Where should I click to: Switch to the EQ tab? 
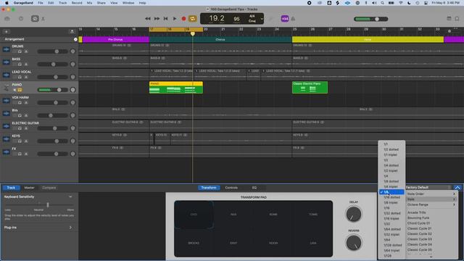pos(254,188)
